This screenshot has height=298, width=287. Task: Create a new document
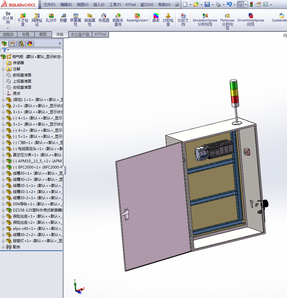tap(185, 4)
